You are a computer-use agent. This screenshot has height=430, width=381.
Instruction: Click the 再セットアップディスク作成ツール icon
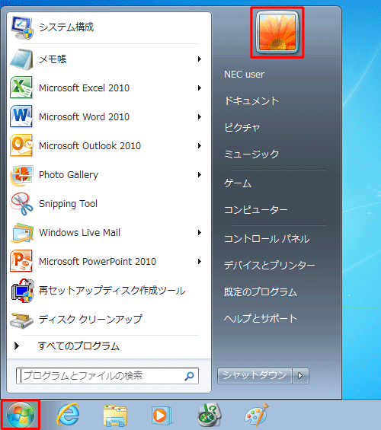(22, 291)
